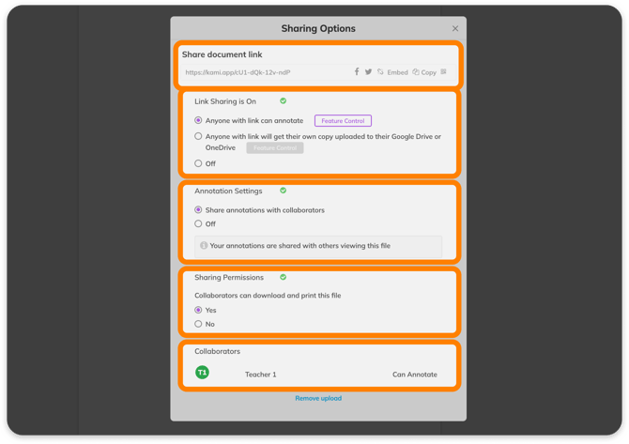Click green check beside Annotation Settings
Screen dimensions: 629x444
284,191
